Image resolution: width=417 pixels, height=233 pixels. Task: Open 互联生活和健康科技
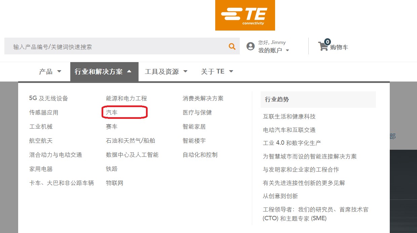tap(289, 116)
